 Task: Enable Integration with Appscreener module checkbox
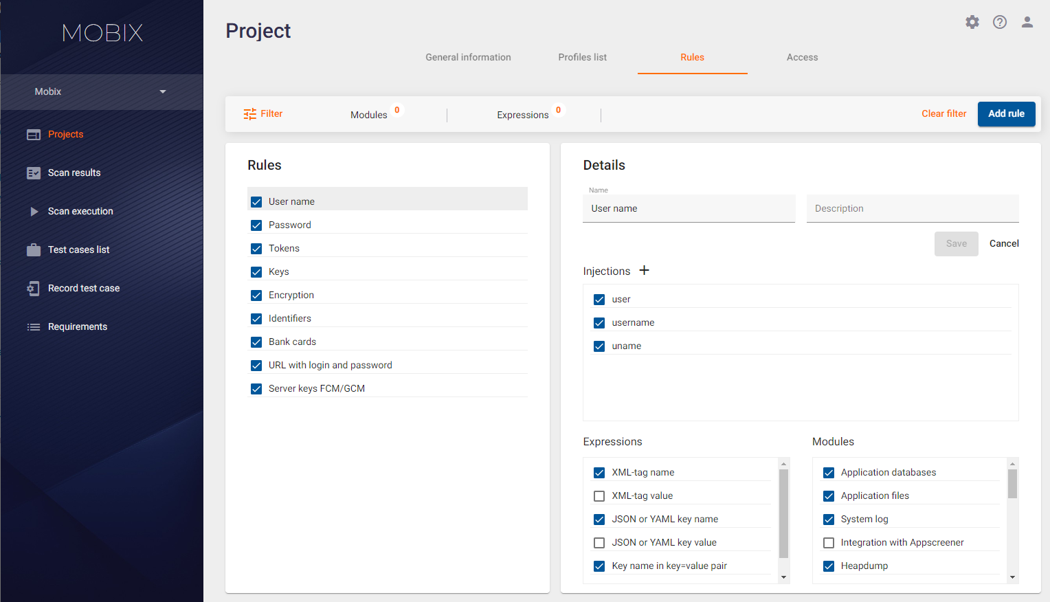[x=829, y=543]
